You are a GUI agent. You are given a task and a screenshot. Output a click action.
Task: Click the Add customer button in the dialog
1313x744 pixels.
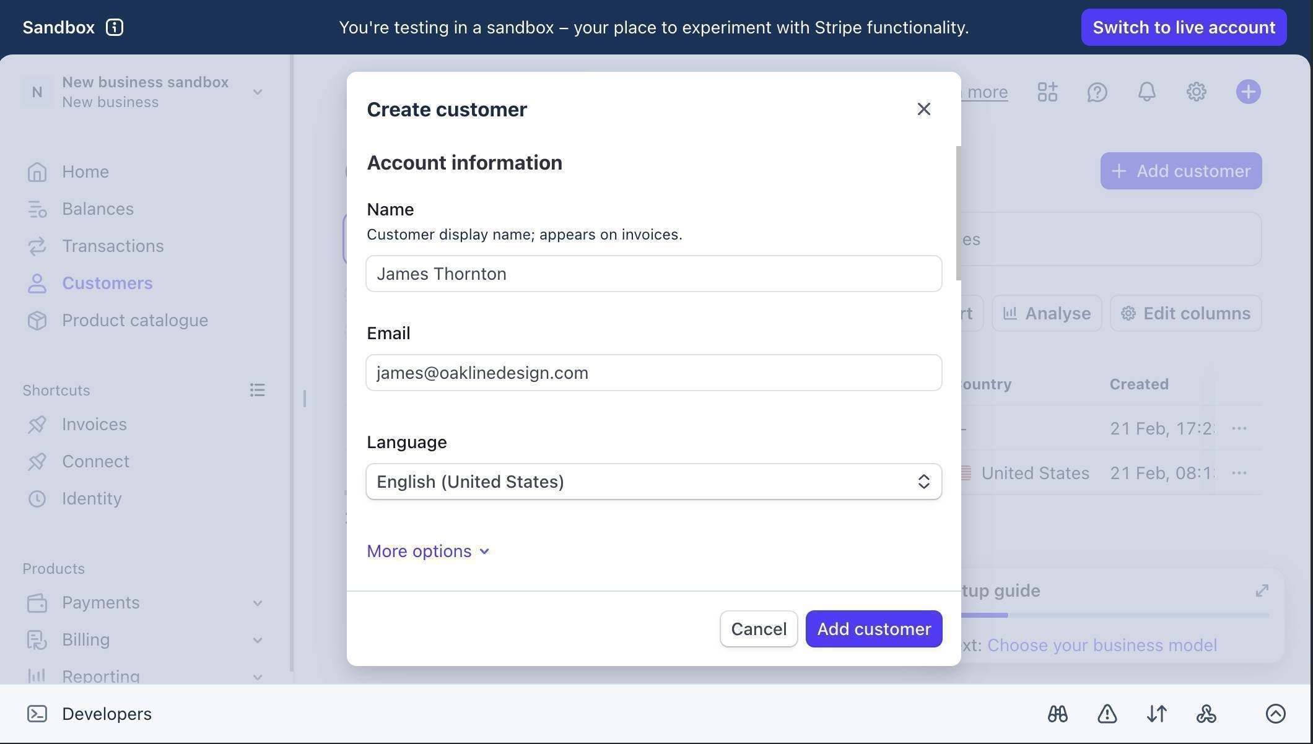[x=873, y=628]
